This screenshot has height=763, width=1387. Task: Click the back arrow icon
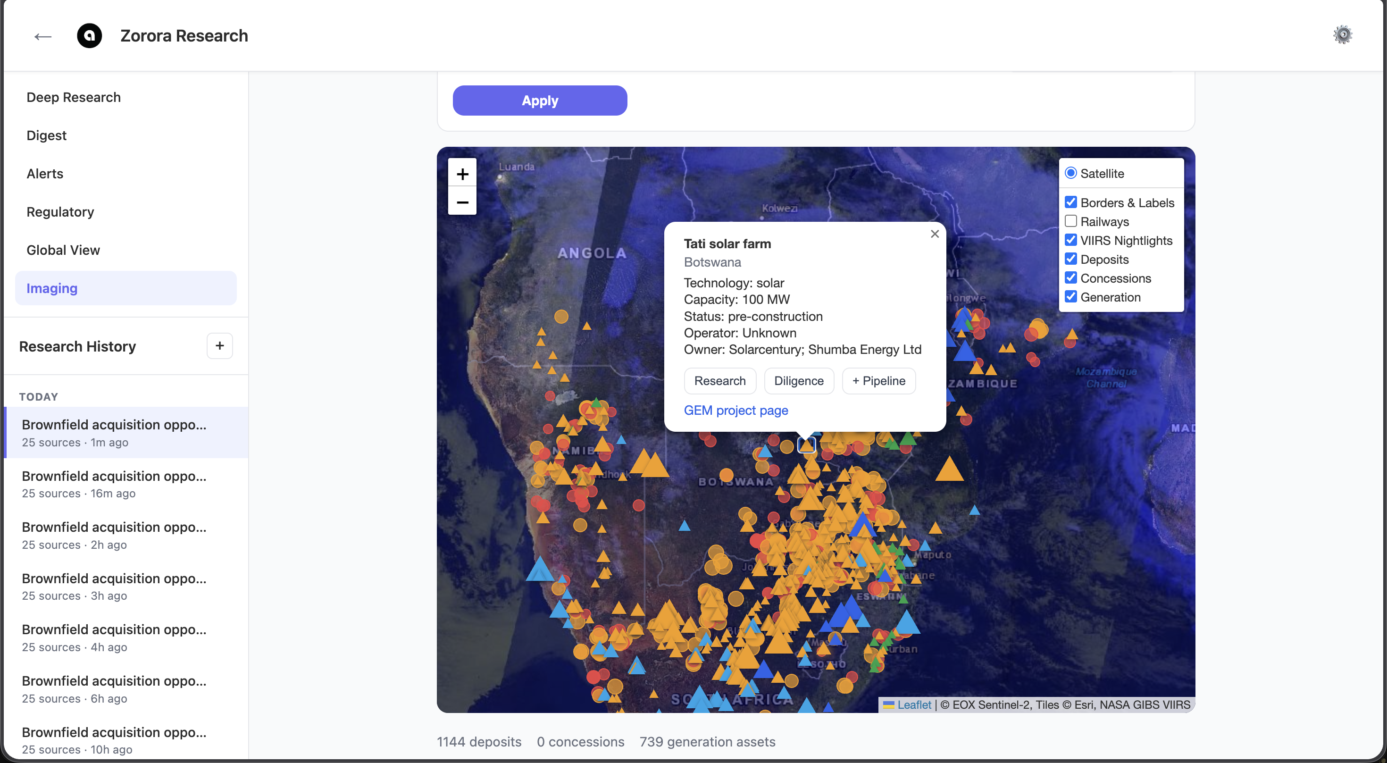42,36
